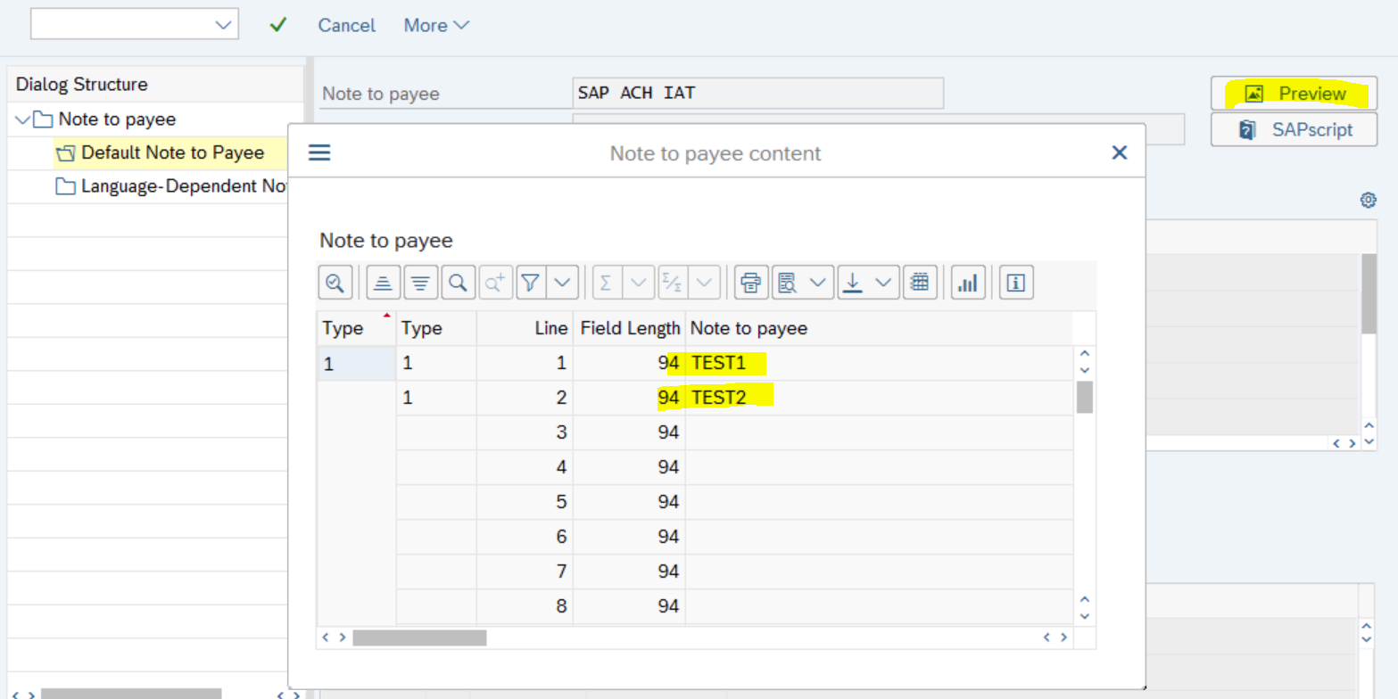Sort the list in descending order
The width and height of the screenshot is (1398, 699).
[420, 284]
